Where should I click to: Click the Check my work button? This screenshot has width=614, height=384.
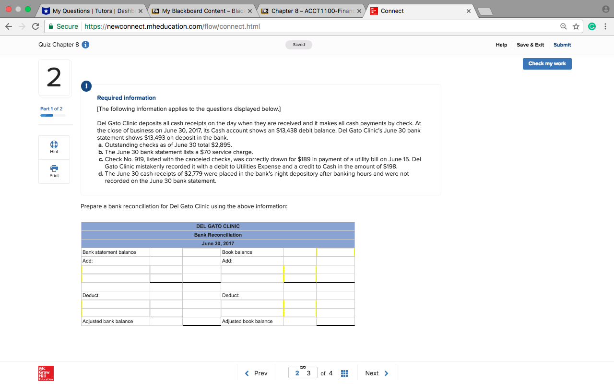click(547, 63)
